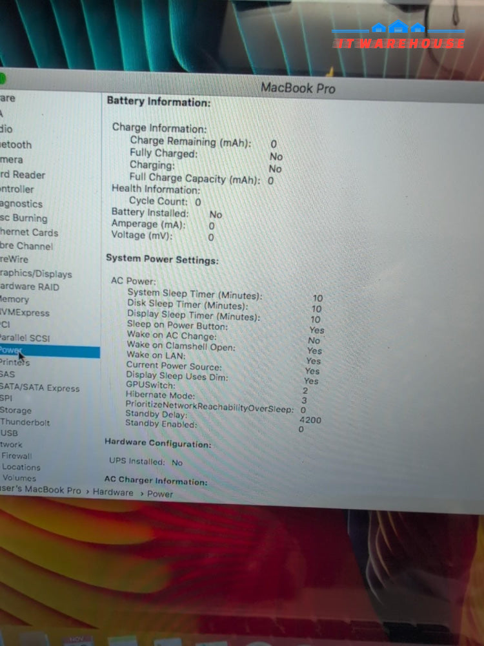Click the MacBook Pro window title
Screen dimensions: 484x646
(298, 88)
